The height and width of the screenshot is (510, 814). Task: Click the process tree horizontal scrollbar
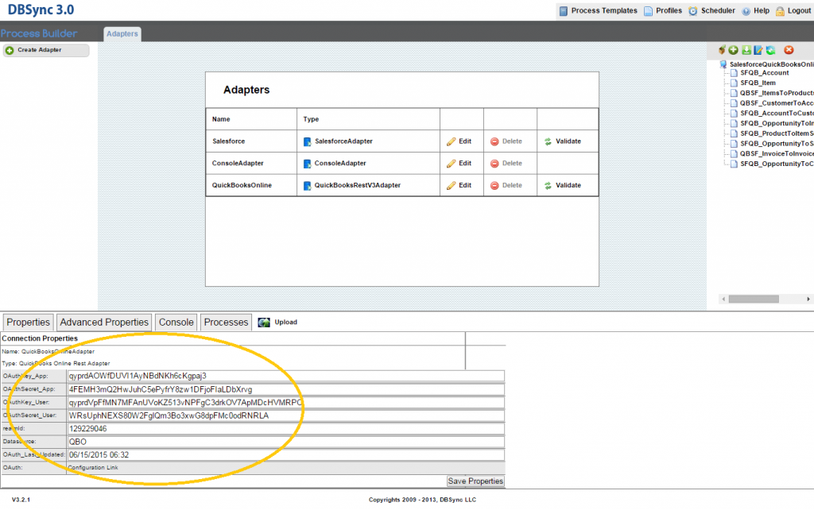coord(754,299)
